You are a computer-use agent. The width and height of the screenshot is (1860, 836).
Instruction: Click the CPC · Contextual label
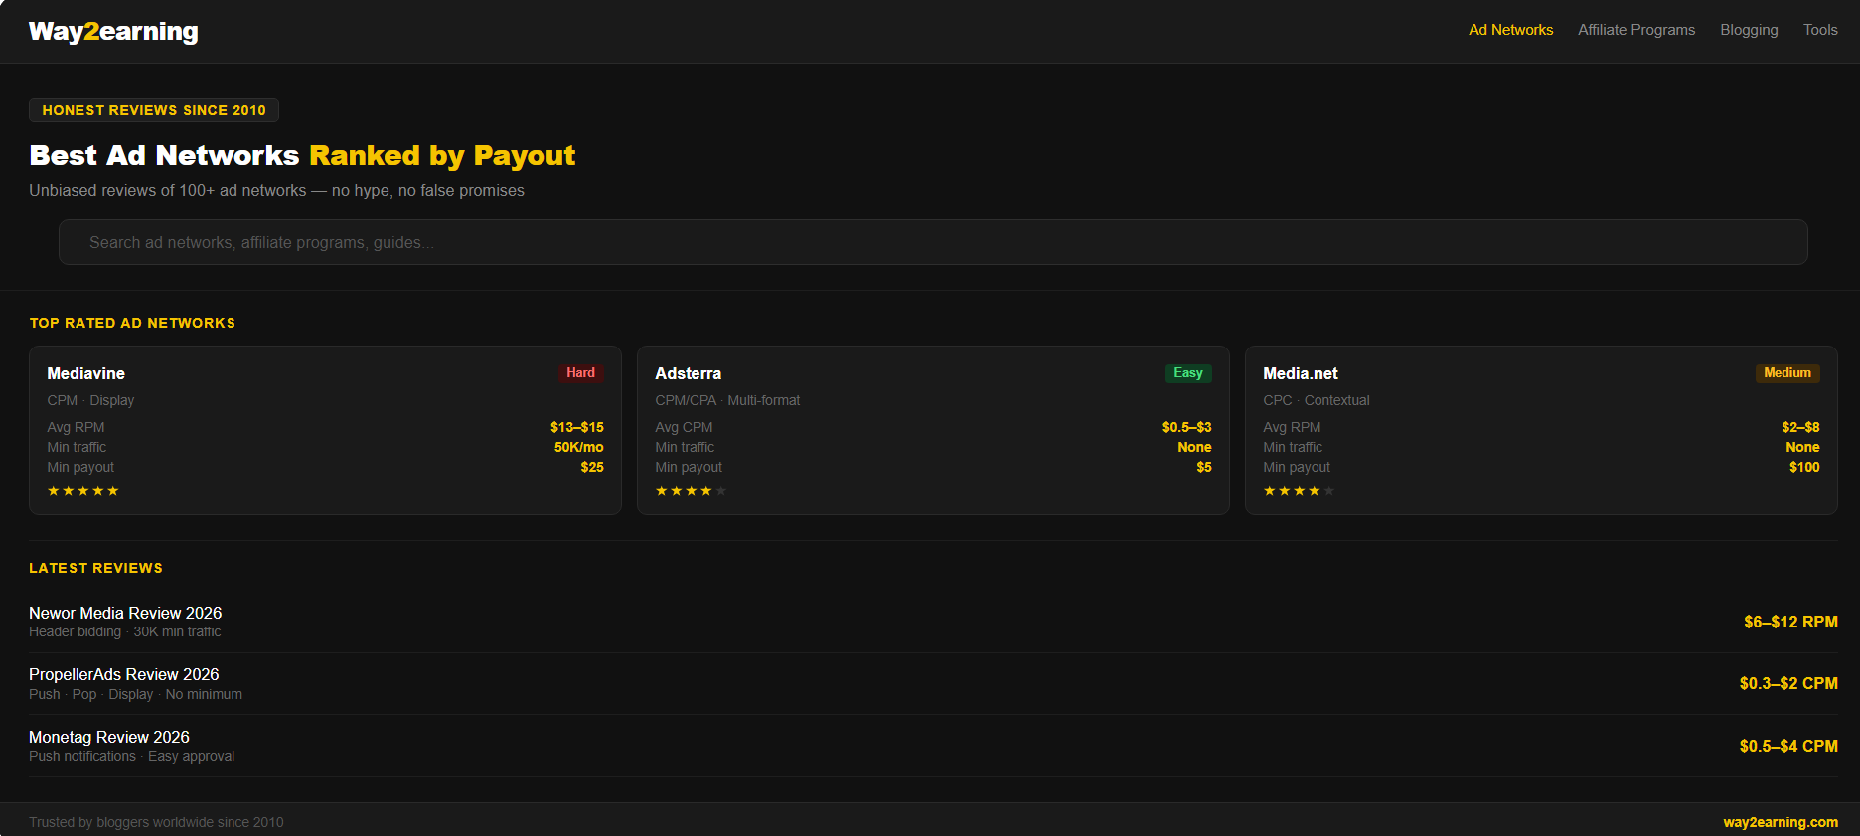[1317, 400]
